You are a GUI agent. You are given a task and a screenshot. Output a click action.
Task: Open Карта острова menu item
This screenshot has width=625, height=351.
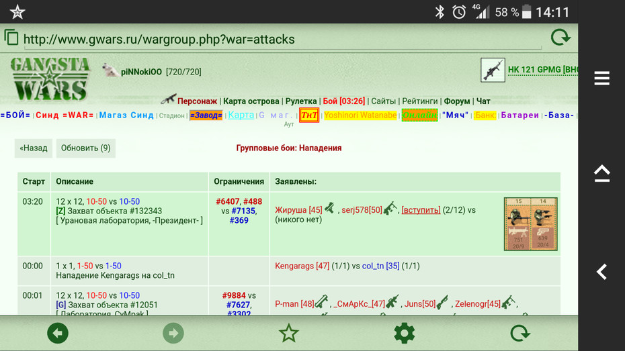[x=251, y=101]
